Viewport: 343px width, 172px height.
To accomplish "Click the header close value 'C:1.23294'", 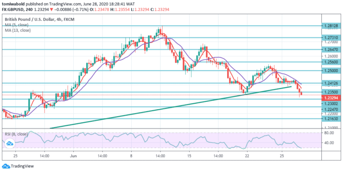I will 160,10.
